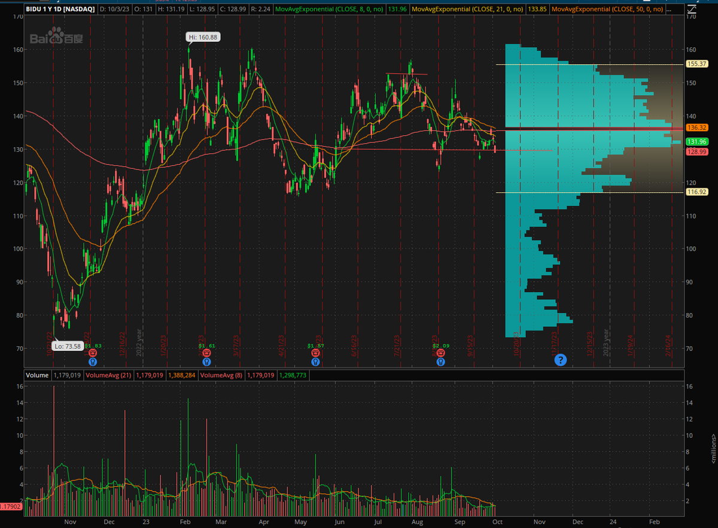The width and height of the screenshot is (718, 528).
Task: Click the 1,388,284 volume average value
Action: tap(182, 376)
